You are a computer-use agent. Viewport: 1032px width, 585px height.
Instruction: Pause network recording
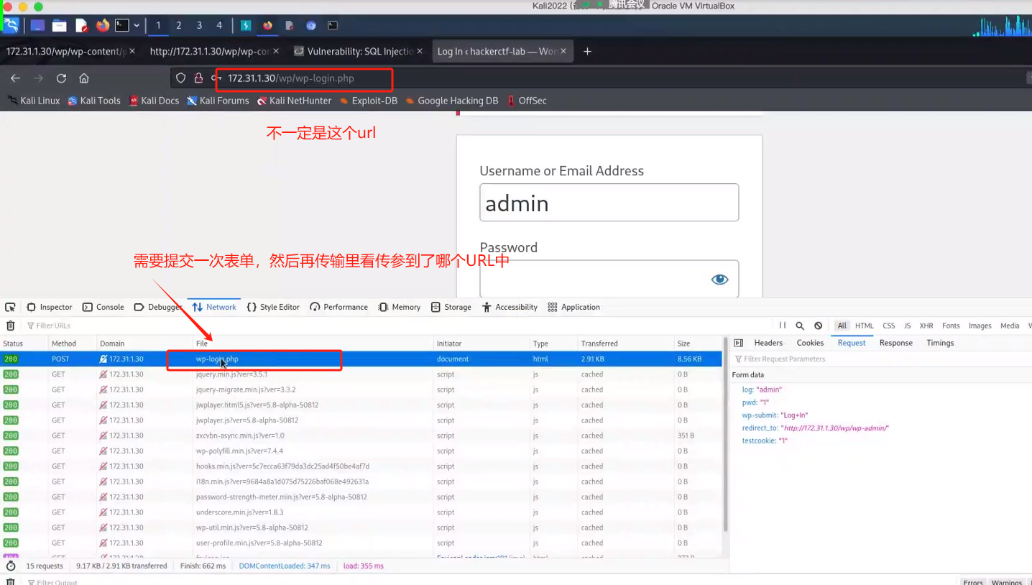coord(783,326)
